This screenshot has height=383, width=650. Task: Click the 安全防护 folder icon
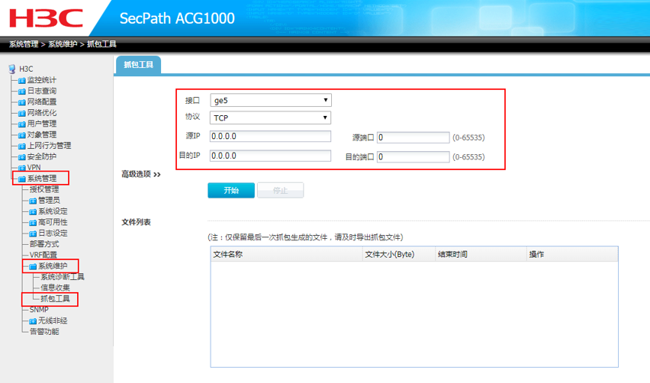point(22,156)
